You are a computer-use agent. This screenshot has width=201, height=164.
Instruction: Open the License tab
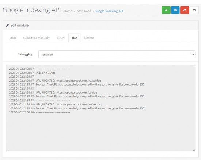[x=89, y=38]
